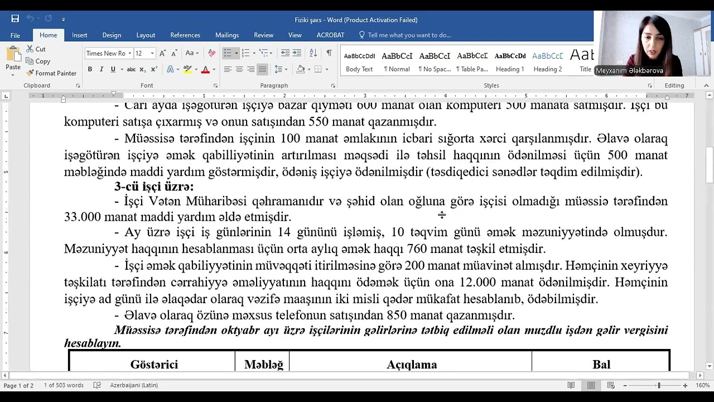714x402 pixels.
Task: Apply the Body Text style
Action: pos(359,62)
